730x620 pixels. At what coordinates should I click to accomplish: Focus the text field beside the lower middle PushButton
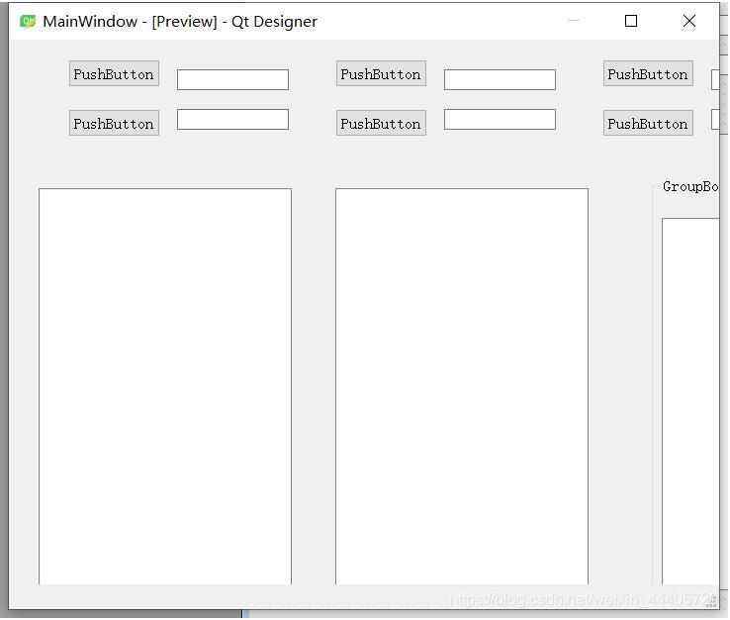click(x=500, y=119)
